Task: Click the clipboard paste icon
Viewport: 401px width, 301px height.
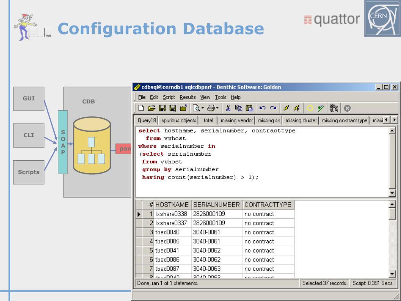Action: coord(249,108)
